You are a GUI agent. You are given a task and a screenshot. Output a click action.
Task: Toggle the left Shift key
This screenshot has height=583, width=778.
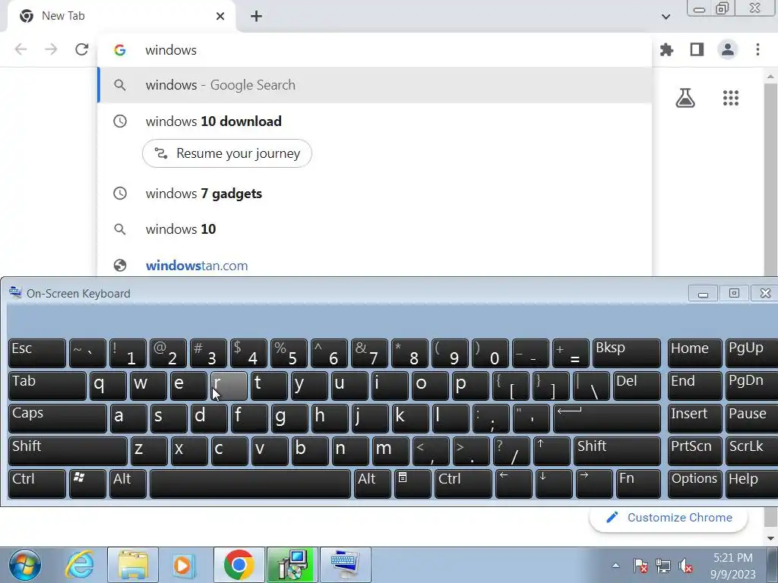click(x=68, y=451)
